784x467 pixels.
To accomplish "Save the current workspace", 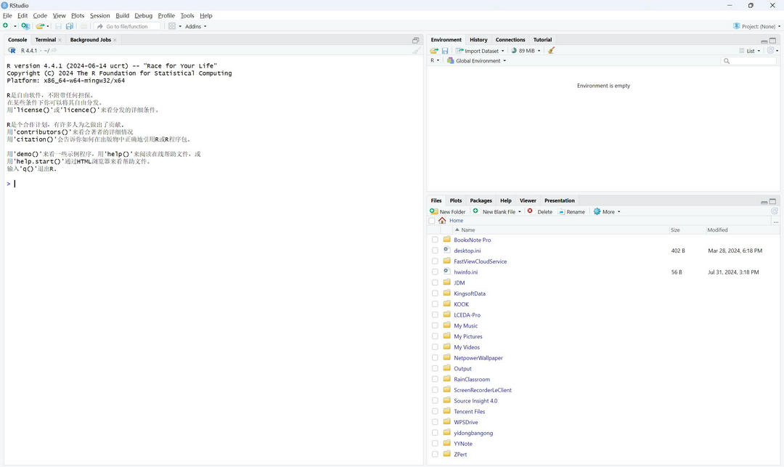I will [443, 50].
